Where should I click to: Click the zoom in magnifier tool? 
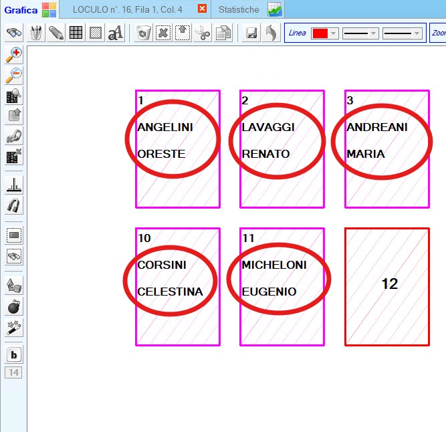tap(13, 55)
